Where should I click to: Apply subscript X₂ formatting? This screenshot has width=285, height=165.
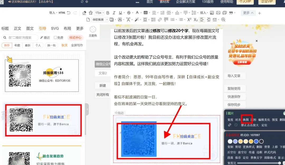click(x=196, y=20)
